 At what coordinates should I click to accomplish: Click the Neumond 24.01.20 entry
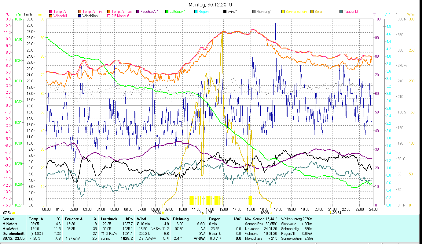pos(261,229)
